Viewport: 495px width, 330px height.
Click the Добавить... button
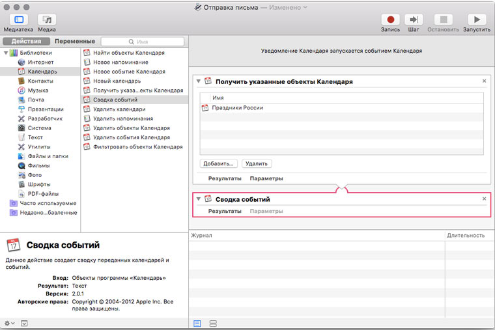(218, 163)
